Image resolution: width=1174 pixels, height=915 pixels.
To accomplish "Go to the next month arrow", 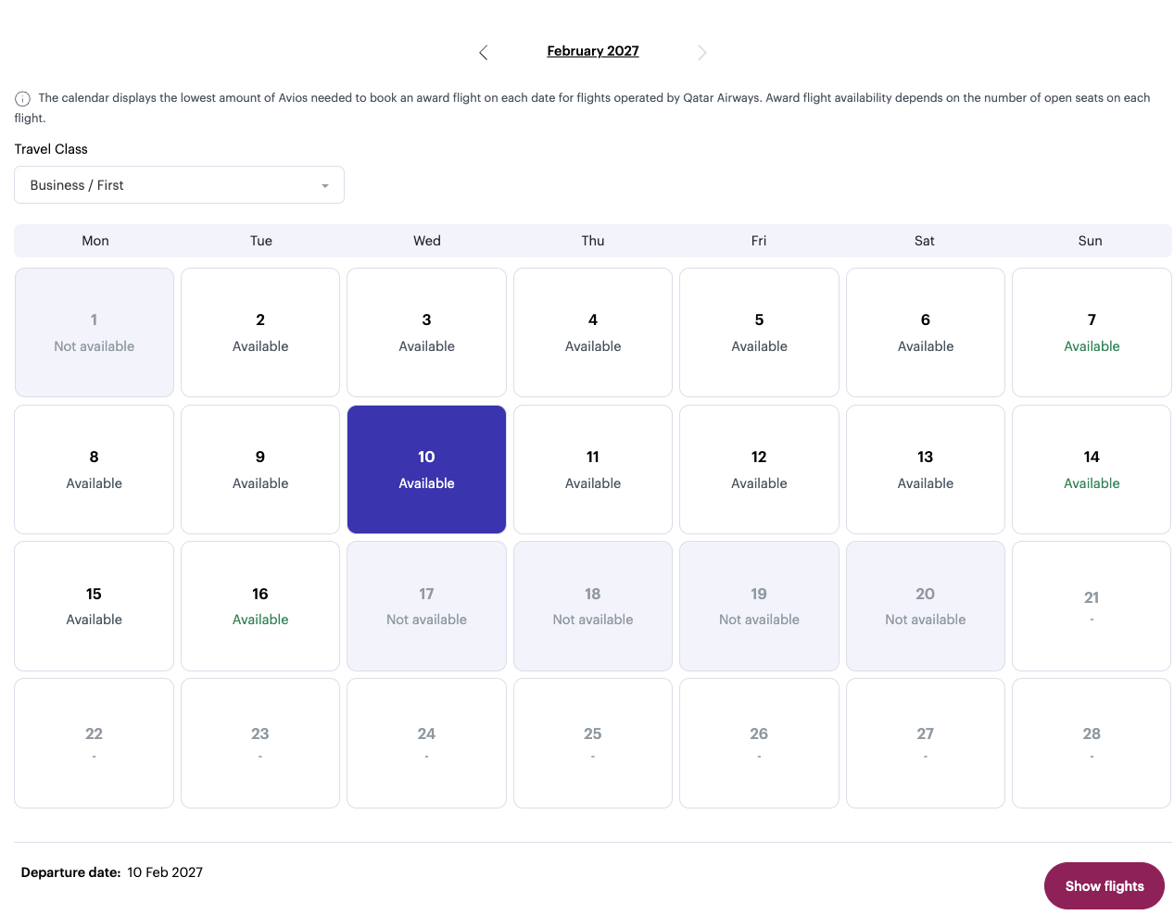I will pyautogui.click(x=702, y=53).
